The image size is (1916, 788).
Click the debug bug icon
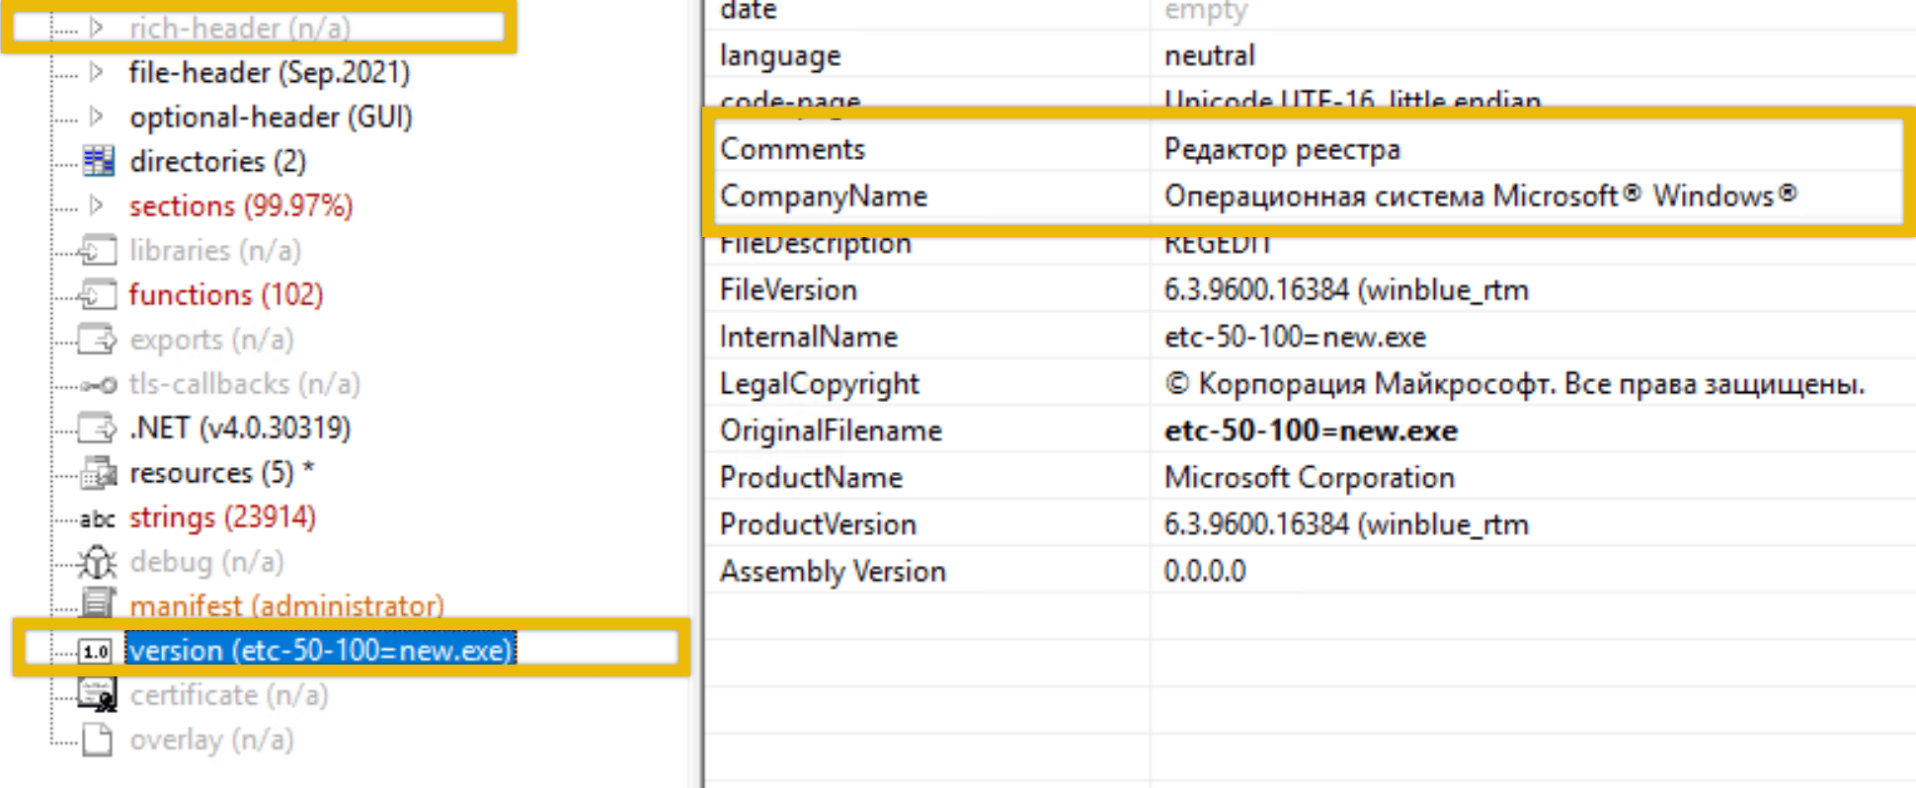click(x=98, y=563)
